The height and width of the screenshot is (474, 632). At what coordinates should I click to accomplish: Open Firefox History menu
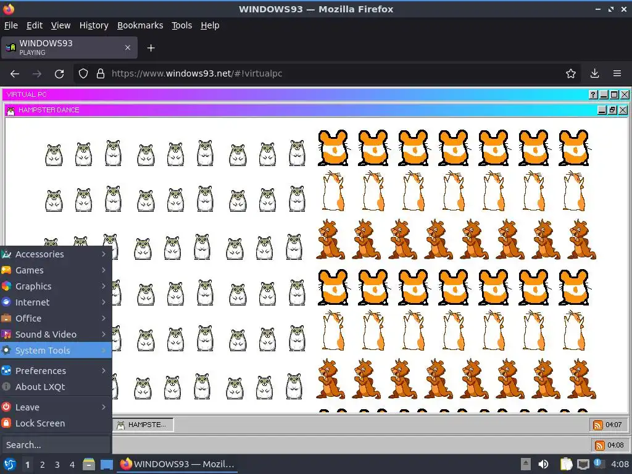94,25
